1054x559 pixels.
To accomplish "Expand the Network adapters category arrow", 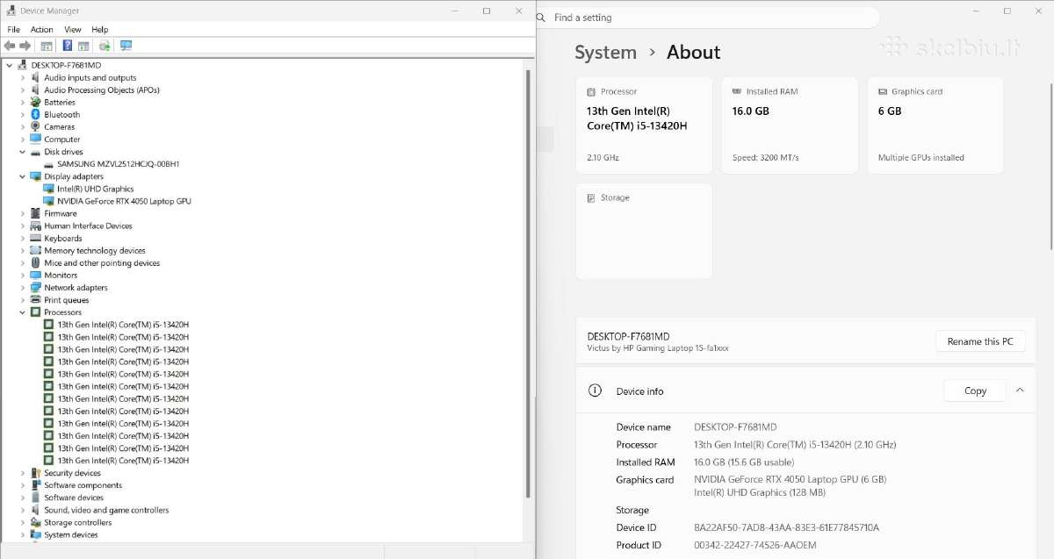I will tap(23, 287).
